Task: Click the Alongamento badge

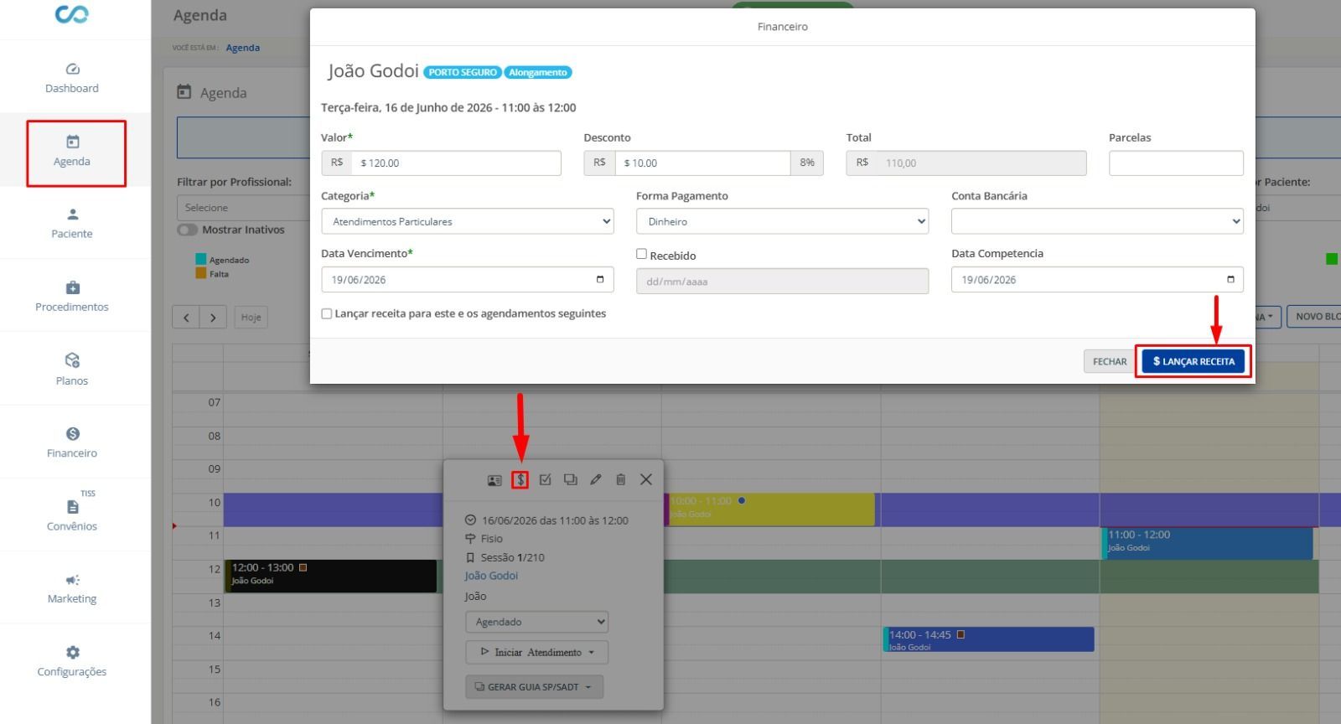Action: (538, 72)
